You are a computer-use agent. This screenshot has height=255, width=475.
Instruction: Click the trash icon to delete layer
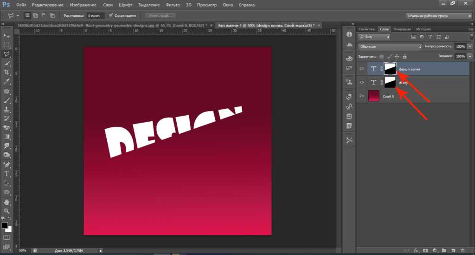click(x=463, y=250)
